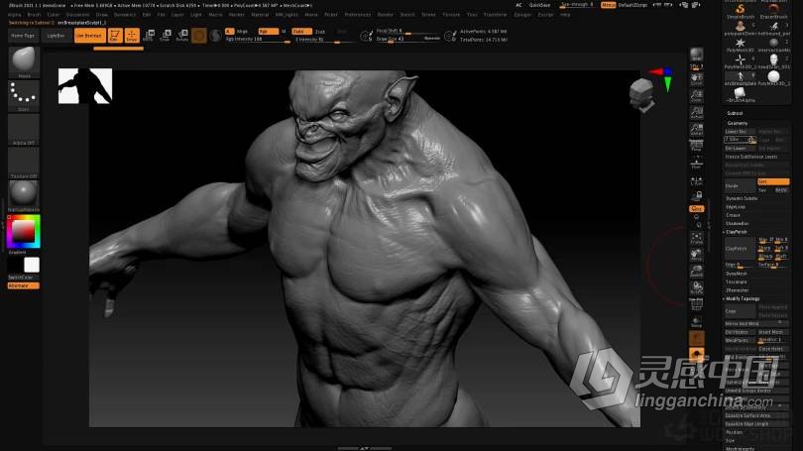Click the Actual size icon
The height and width of the screenshot is (451, 803).
(x=697, y=113)
